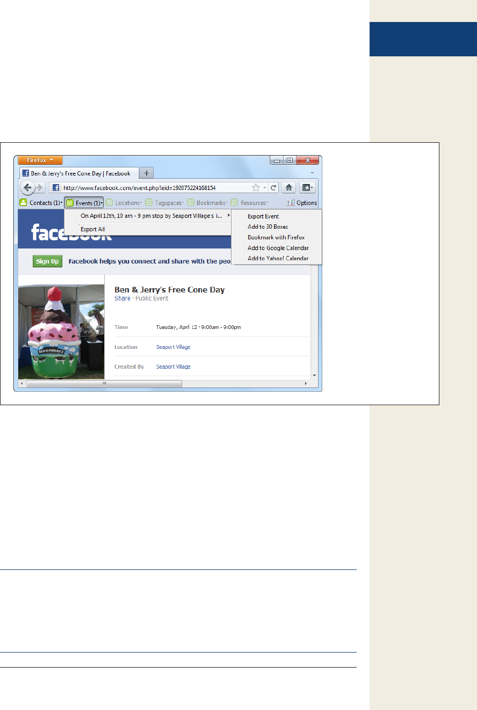Open the Bookmarks microformat toolbar menu

coord(207,203)
